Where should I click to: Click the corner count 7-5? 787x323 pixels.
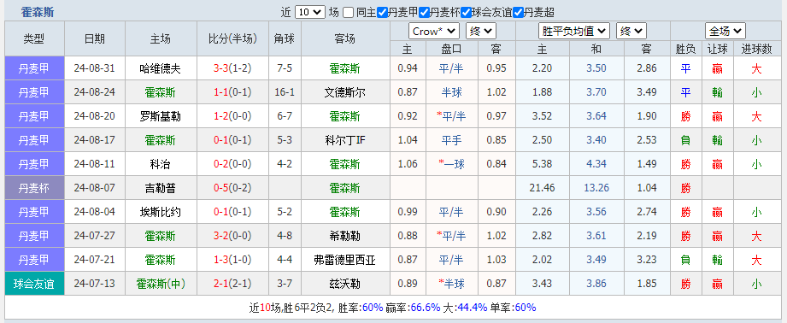(x=285, y=68)
